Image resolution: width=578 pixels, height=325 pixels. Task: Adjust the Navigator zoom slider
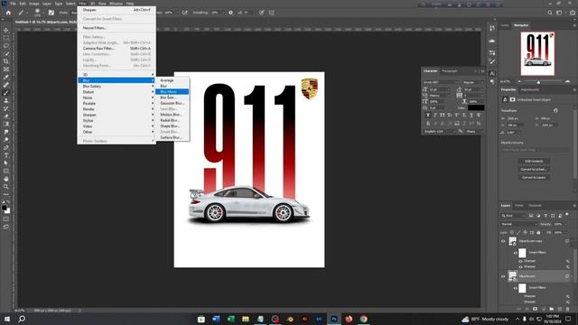(538, 82)
